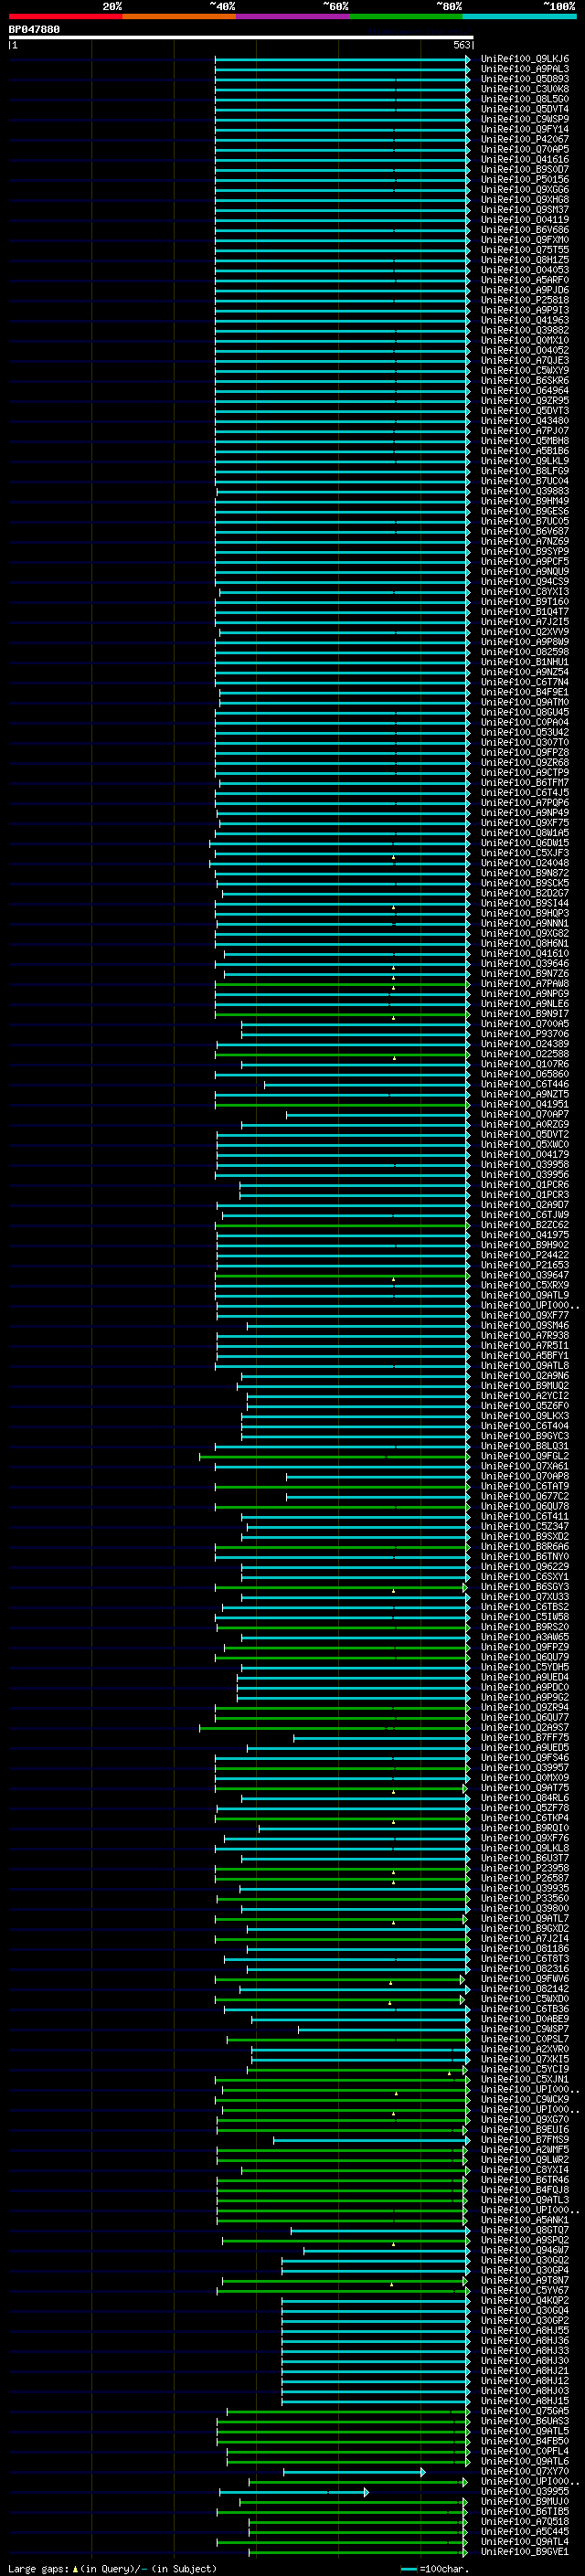Click the cyan ~100% identity legend segment
The height and width of the screenshot is (2576, 585).
tap(520, 16)
